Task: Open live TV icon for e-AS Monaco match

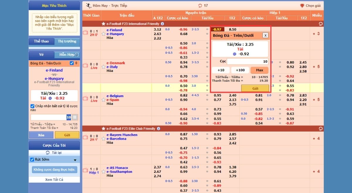Action: [85, 170]
